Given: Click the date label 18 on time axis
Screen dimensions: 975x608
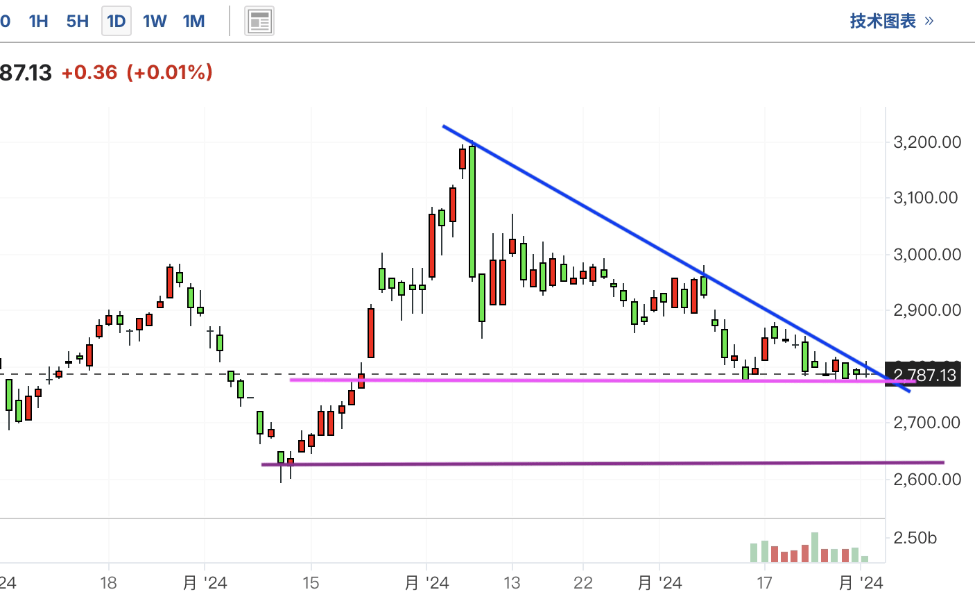Looking at the screenshot, I should [108, 583].
